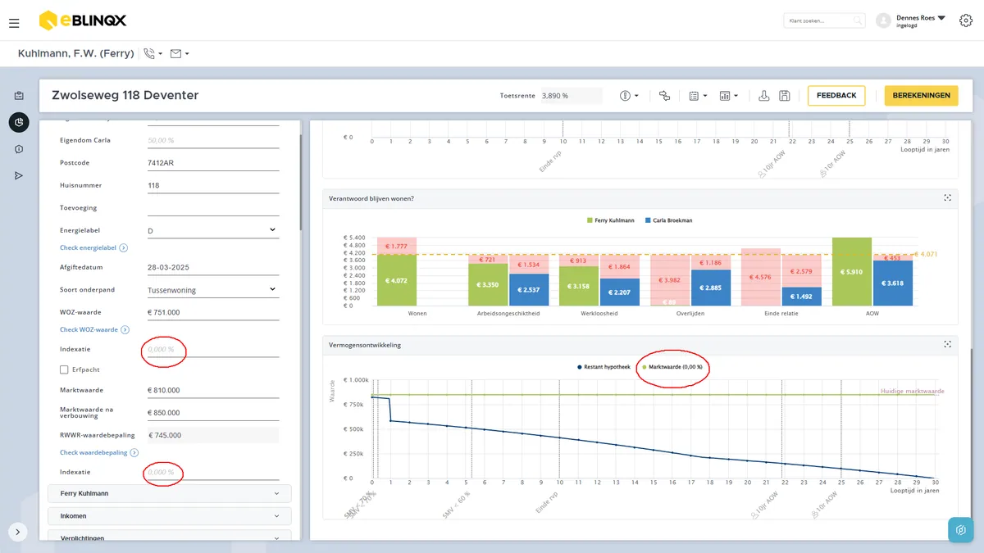
Task: Open the hexagon alert icon in sidebar
Action: tap(19, 149)
